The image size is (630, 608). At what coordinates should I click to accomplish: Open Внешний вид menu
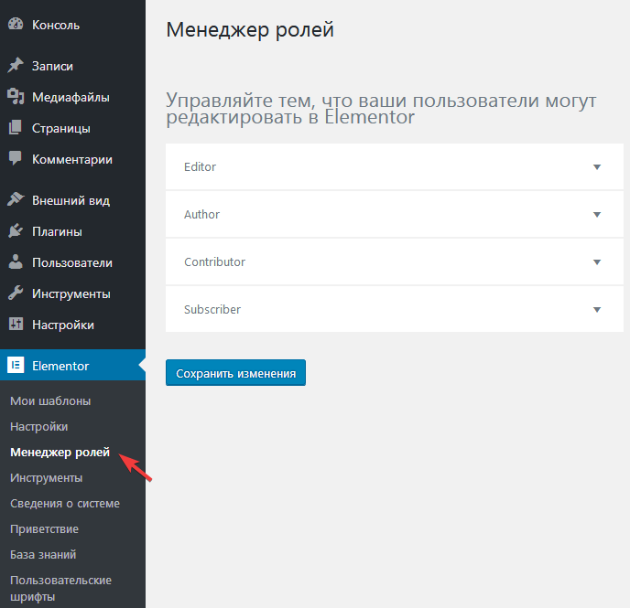72,200
